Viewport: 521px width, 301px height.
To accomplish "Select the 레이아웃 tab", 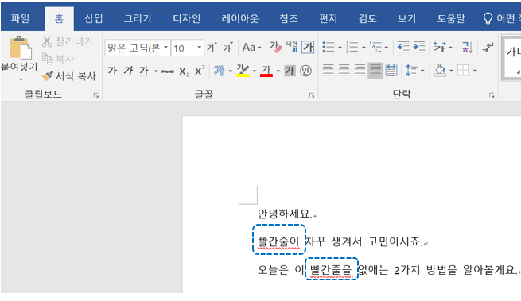I will 240,18.
